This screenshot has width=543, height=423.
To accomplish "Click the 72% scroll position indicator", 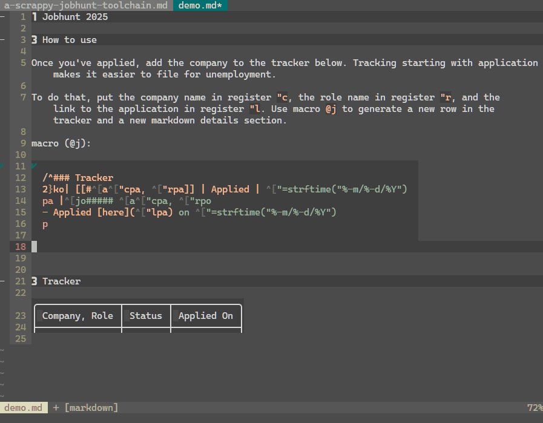I will [535, 408].
